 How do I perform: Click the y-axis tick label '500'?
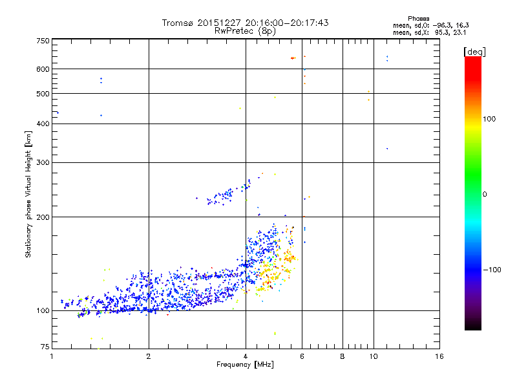(43, 94)
